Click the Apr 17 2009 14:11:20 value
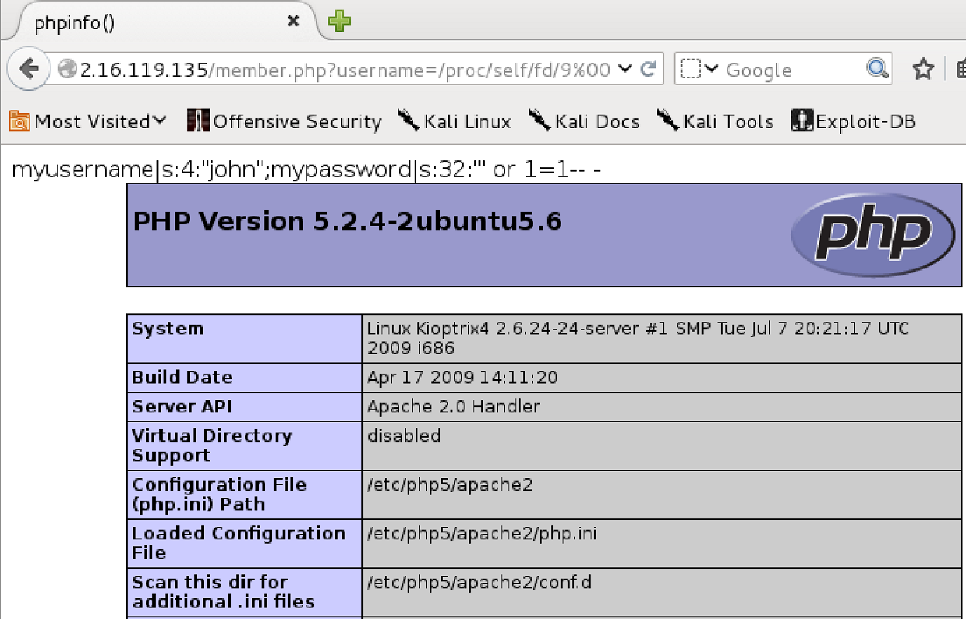This screenshot has height=619, width=966. tap(462, 378)
